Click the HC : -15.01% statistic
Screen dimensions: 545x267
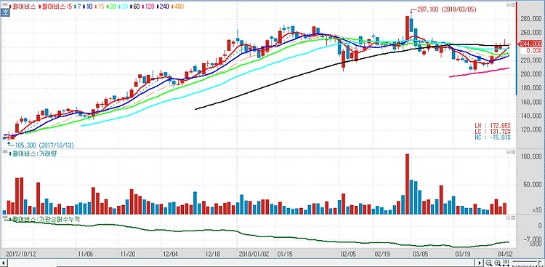(x=493, y=138)
